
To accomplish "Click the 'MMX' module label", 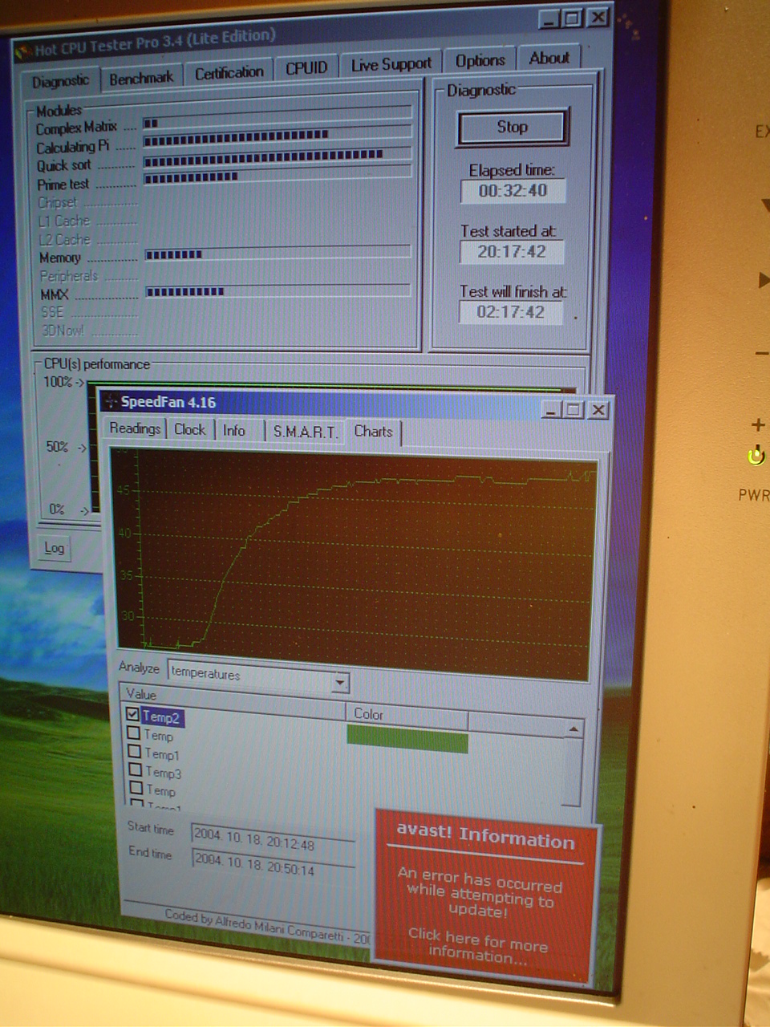I will (55, 294).
